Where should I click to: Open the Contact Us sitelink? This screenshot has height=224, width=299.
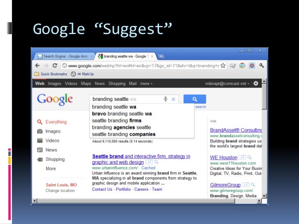pos(102,190)
